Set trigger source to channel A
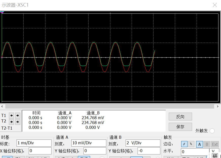Viewport: 221px width, 158px height. coord(199,144)
